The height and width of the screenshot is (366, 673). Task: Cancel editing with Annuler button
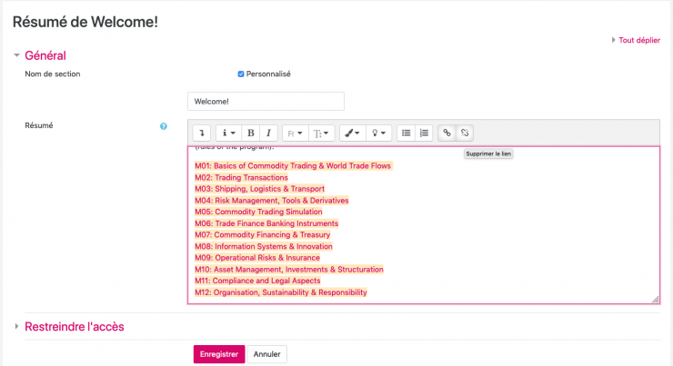click(x=266, y=354)
